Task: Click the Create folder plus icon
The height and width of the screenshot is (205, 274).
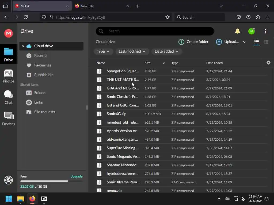Action: point(181,42)
